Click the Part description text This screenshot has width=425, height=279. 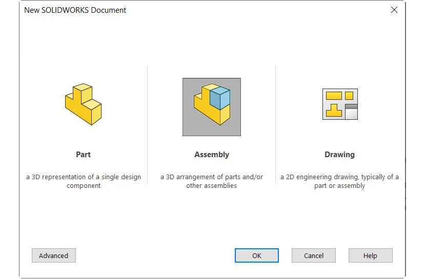[84, 181]
